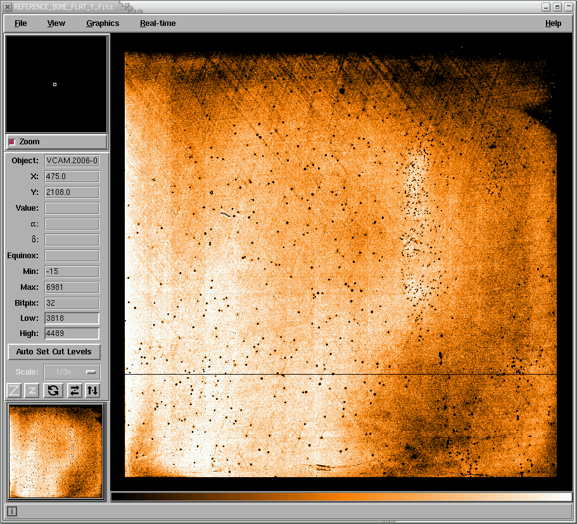Click the rotate image icon
The height and width of the screenshot is (524, 577).
pyautogui.click(x=53, y=390)
